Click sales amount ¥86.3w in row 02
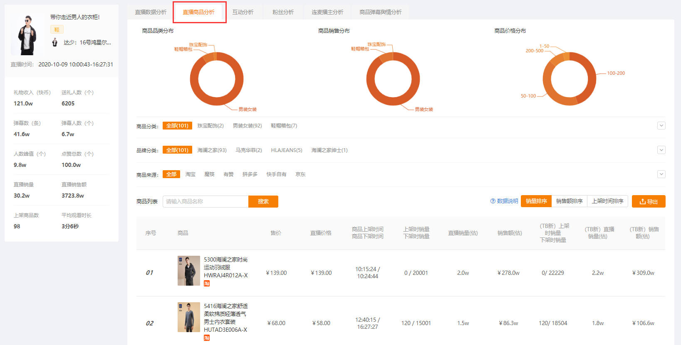 pos(508,323)
